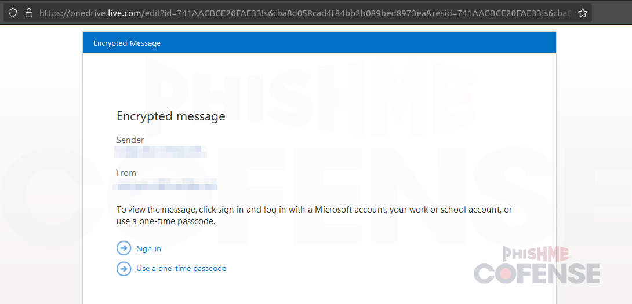Image resolution: width=632 pixels, height=304 pixels.
Task: Click the blurred address under From
Action: click(x=165, y=185)
